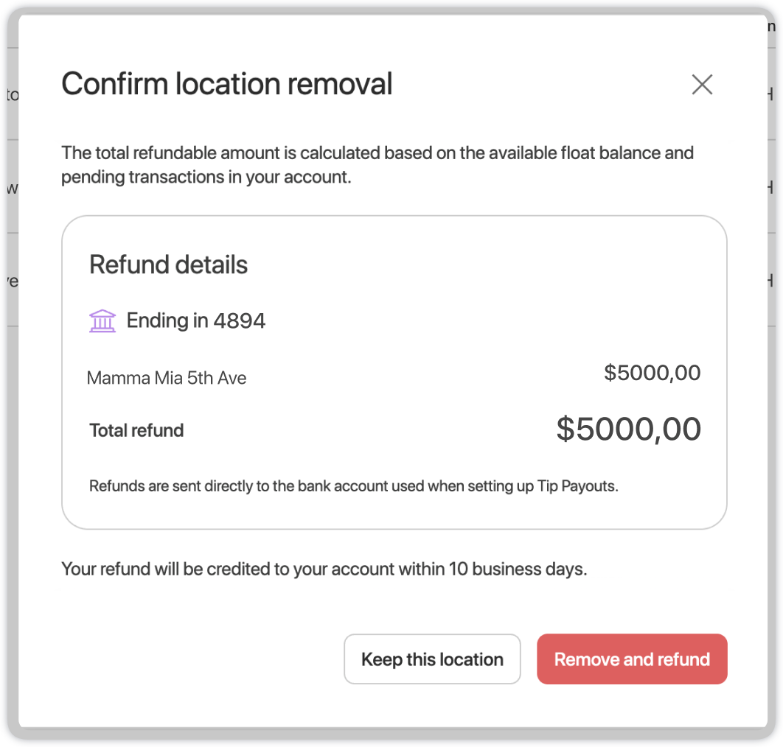The height and width of the screenshot is (747, 783).
Task: Click the purple bank account icon
Action: (102, 321)
